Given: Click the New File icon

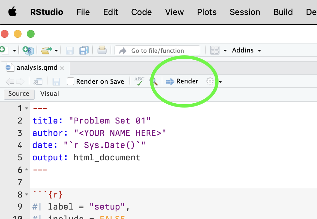Looking at the screenshot, I should [5, 50].
